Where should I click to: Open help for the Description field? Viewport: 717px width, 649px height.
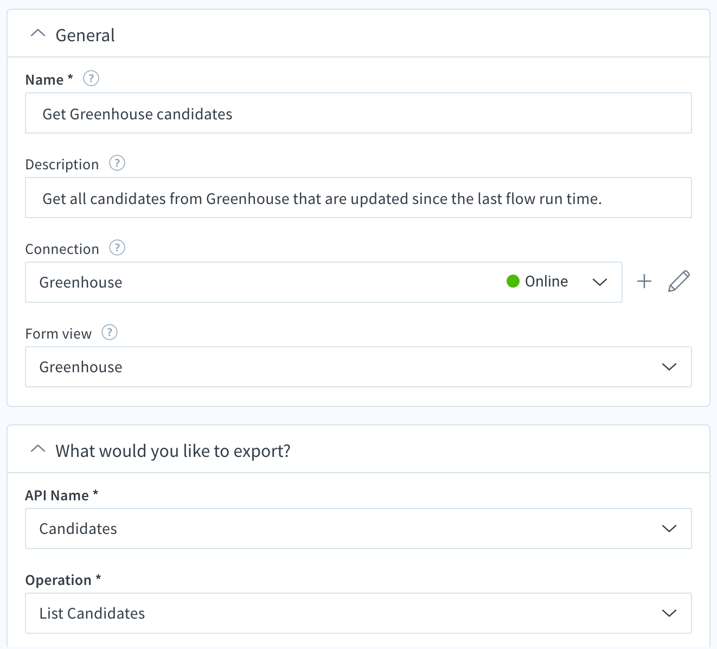click(x=117, y=163)
